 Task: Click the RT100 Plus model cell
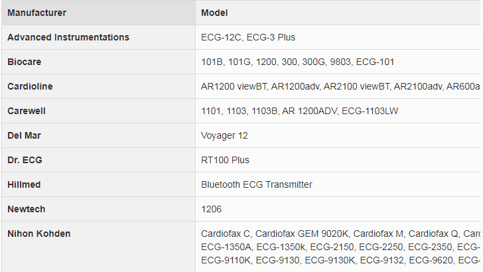pyautogui.click(x=225, y=160)
